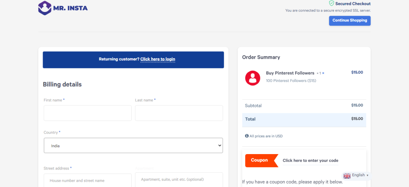Click the Apartment, suite, unit input field
This screenshot has width=409, height=187.
(179, 180)
